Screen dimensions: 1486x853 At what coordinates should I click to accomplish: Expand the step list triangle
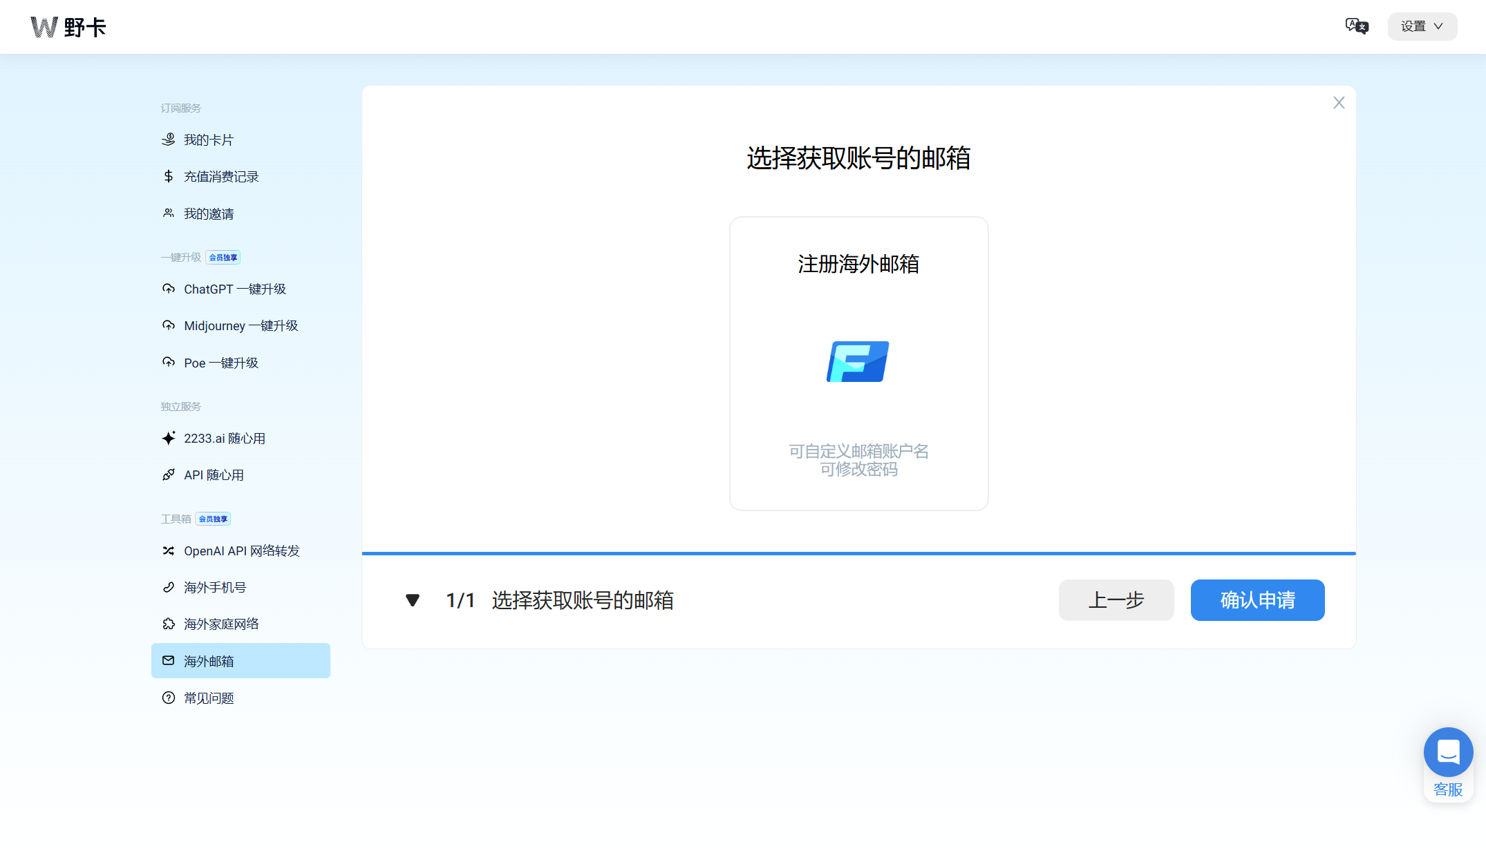pos(413,600)
